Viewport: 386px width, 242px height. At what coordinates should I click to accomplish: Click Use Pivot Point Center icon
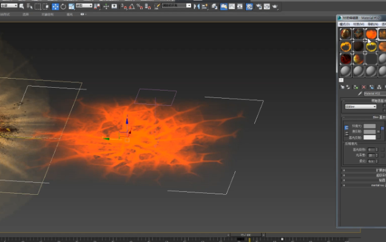[97, 7]
